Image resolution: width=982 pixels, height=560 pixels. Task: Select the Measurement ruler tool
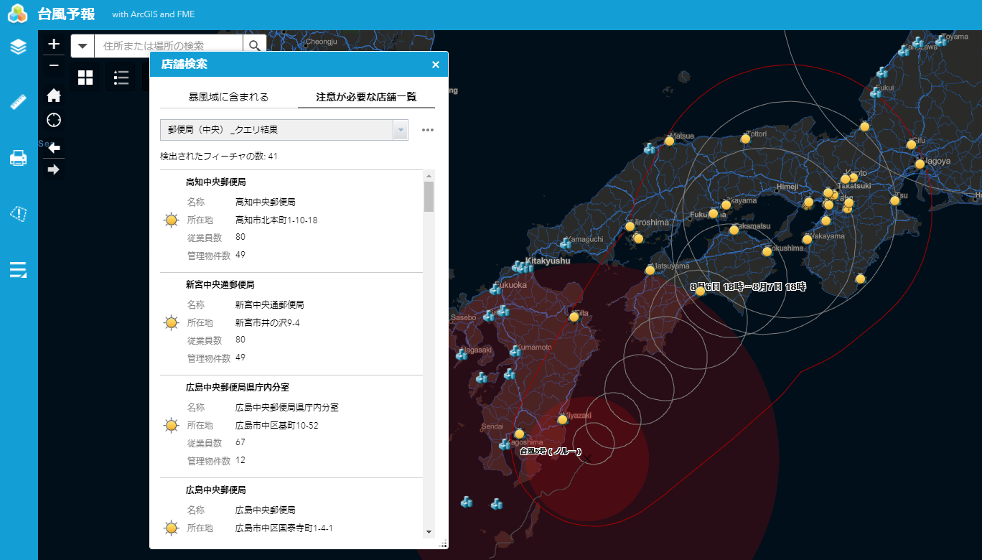(x=17, y=101)
